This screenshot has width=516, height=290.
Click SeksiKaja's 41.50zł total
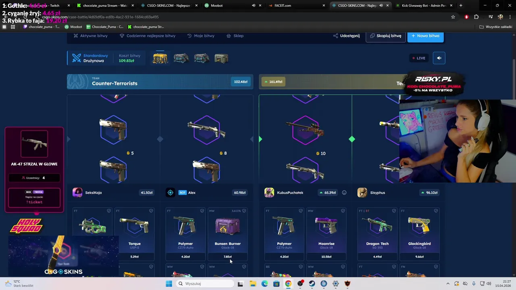146,193
